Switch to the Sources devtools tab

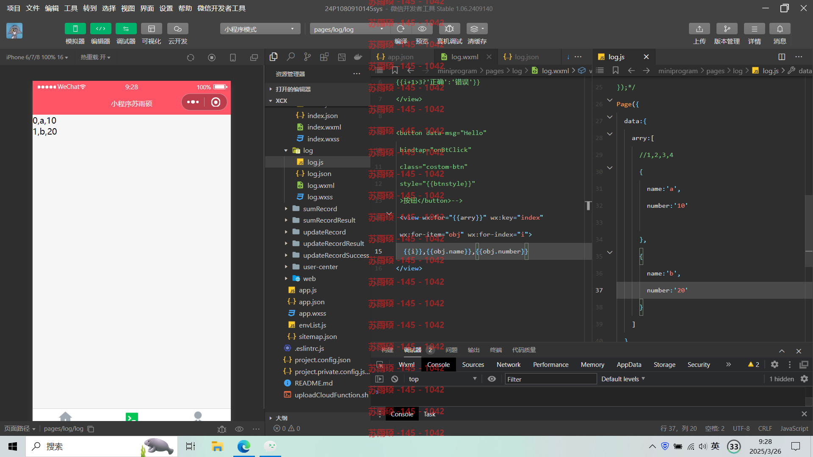(x=473, y=365)
